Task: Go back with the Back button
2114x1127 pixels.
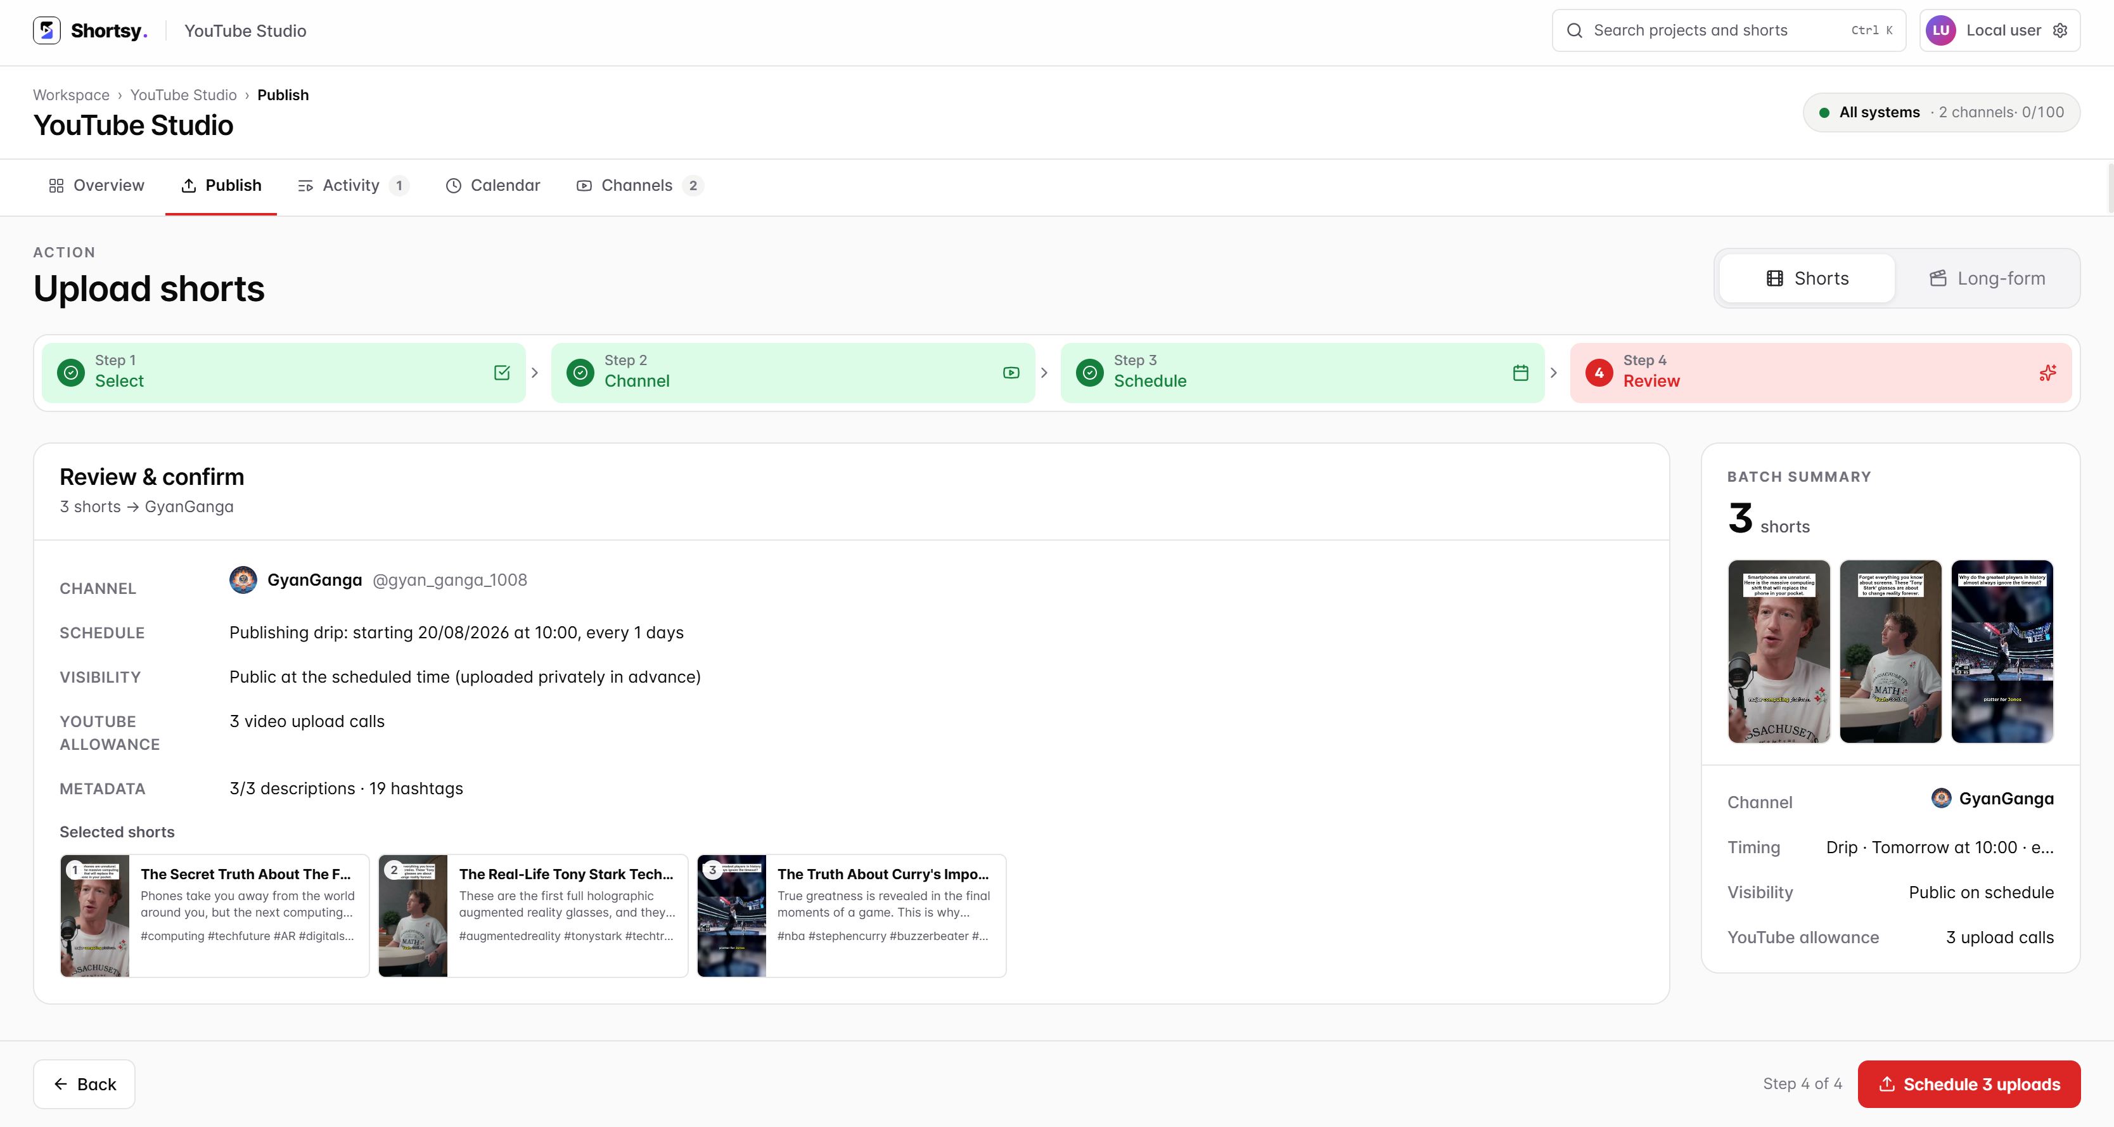Action: [84, 1083]
